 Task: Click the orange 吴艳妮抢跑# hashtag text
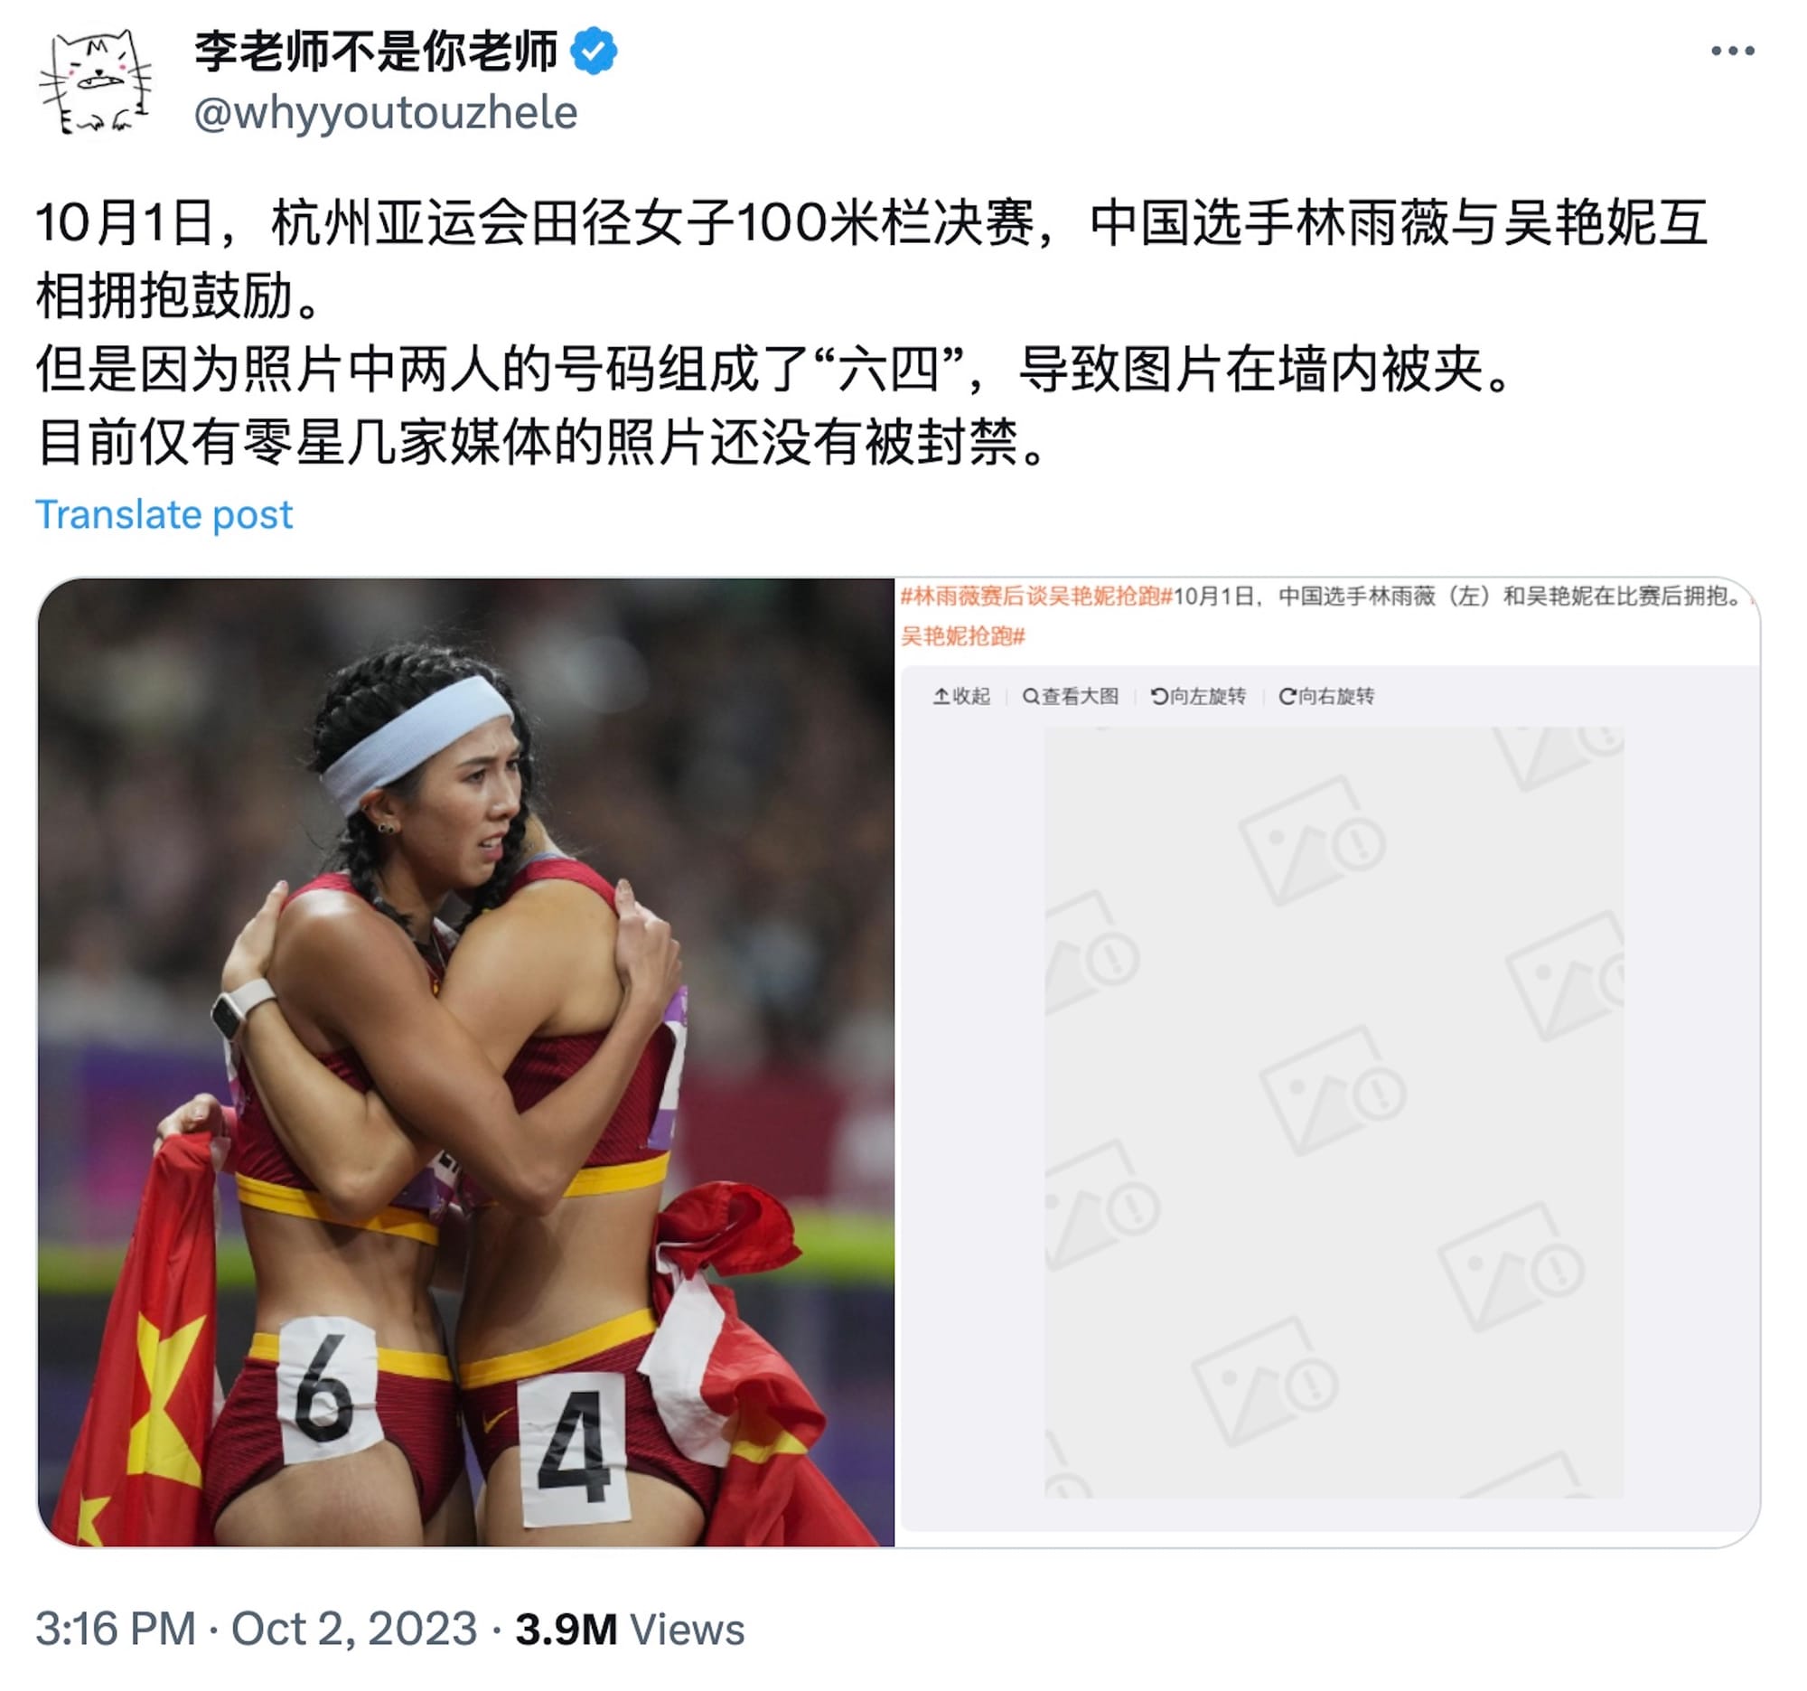point(962,636)
